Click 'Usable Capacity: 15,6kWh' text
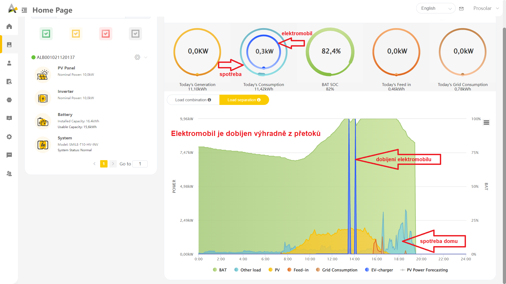This screenshot has height=284, width=506. (77, 127)
